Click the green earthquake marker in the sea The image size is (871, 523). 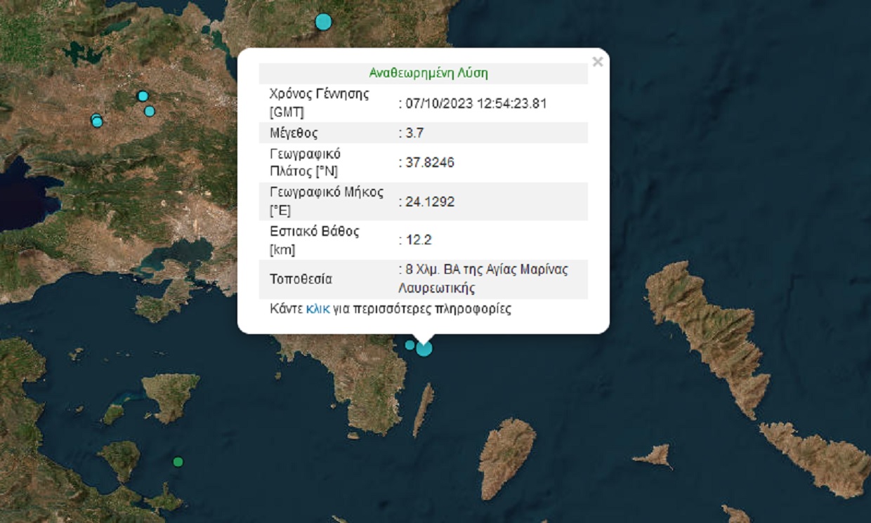pyautogui.click(x=178, y=462)
